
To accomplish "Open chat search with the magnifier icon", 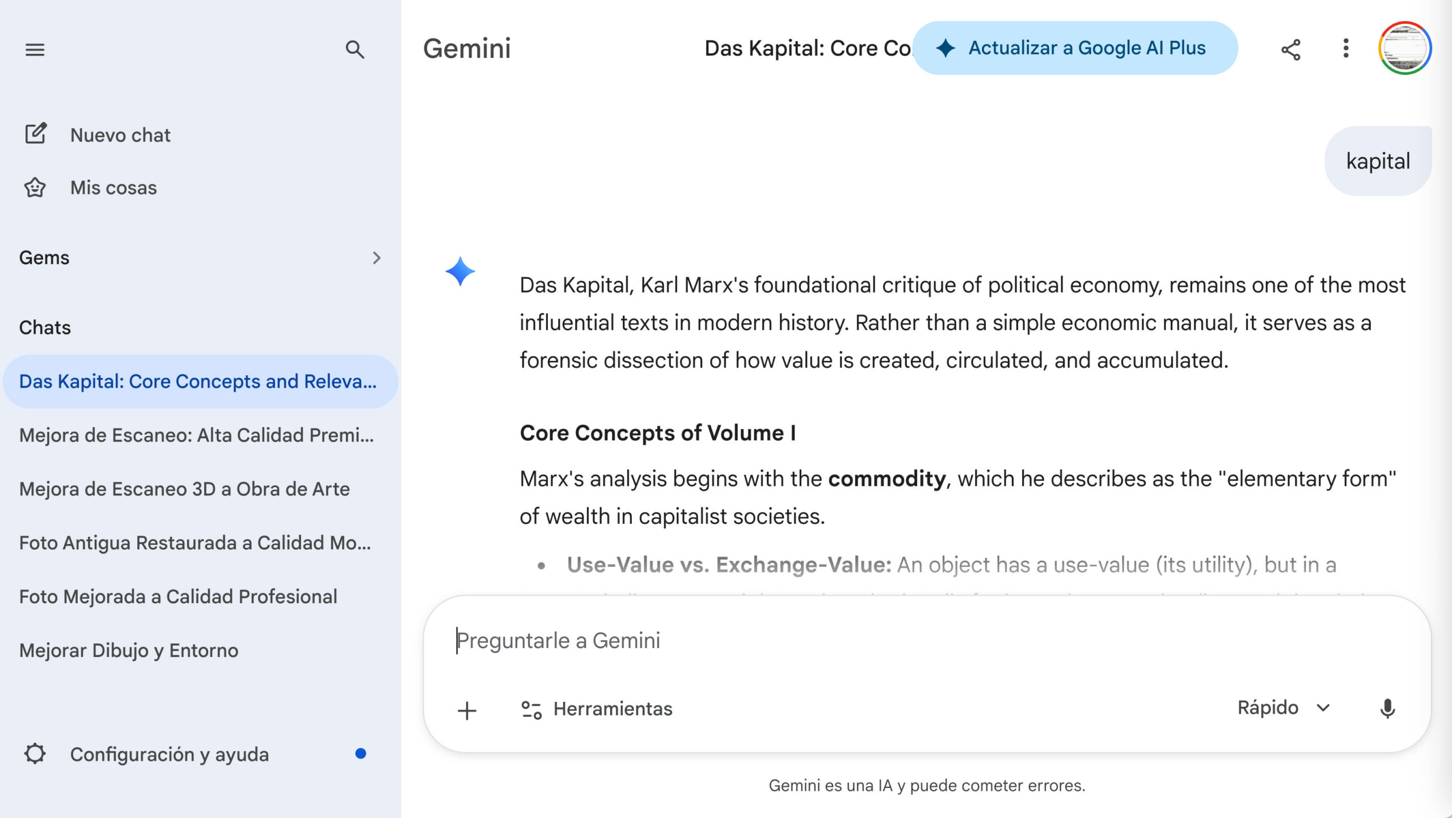I will 354,49.
